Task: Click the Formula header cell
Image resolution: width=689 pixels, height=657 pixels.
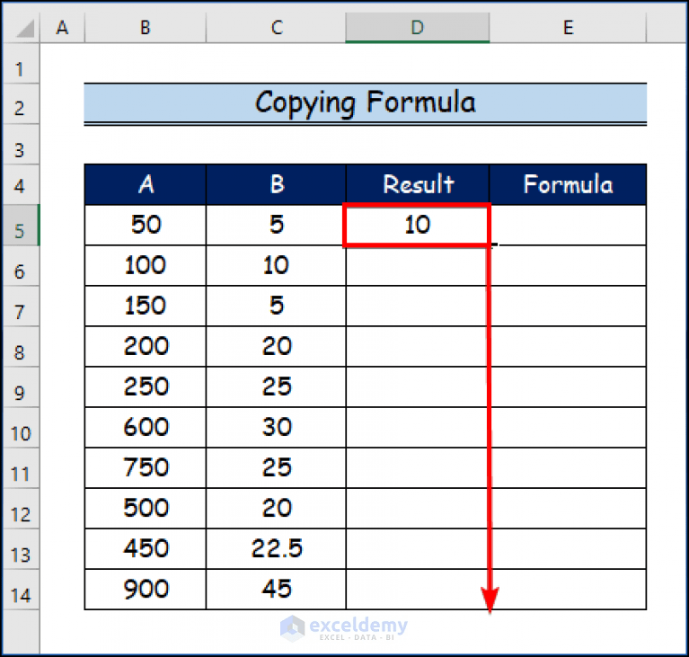Action: point(568,185)
